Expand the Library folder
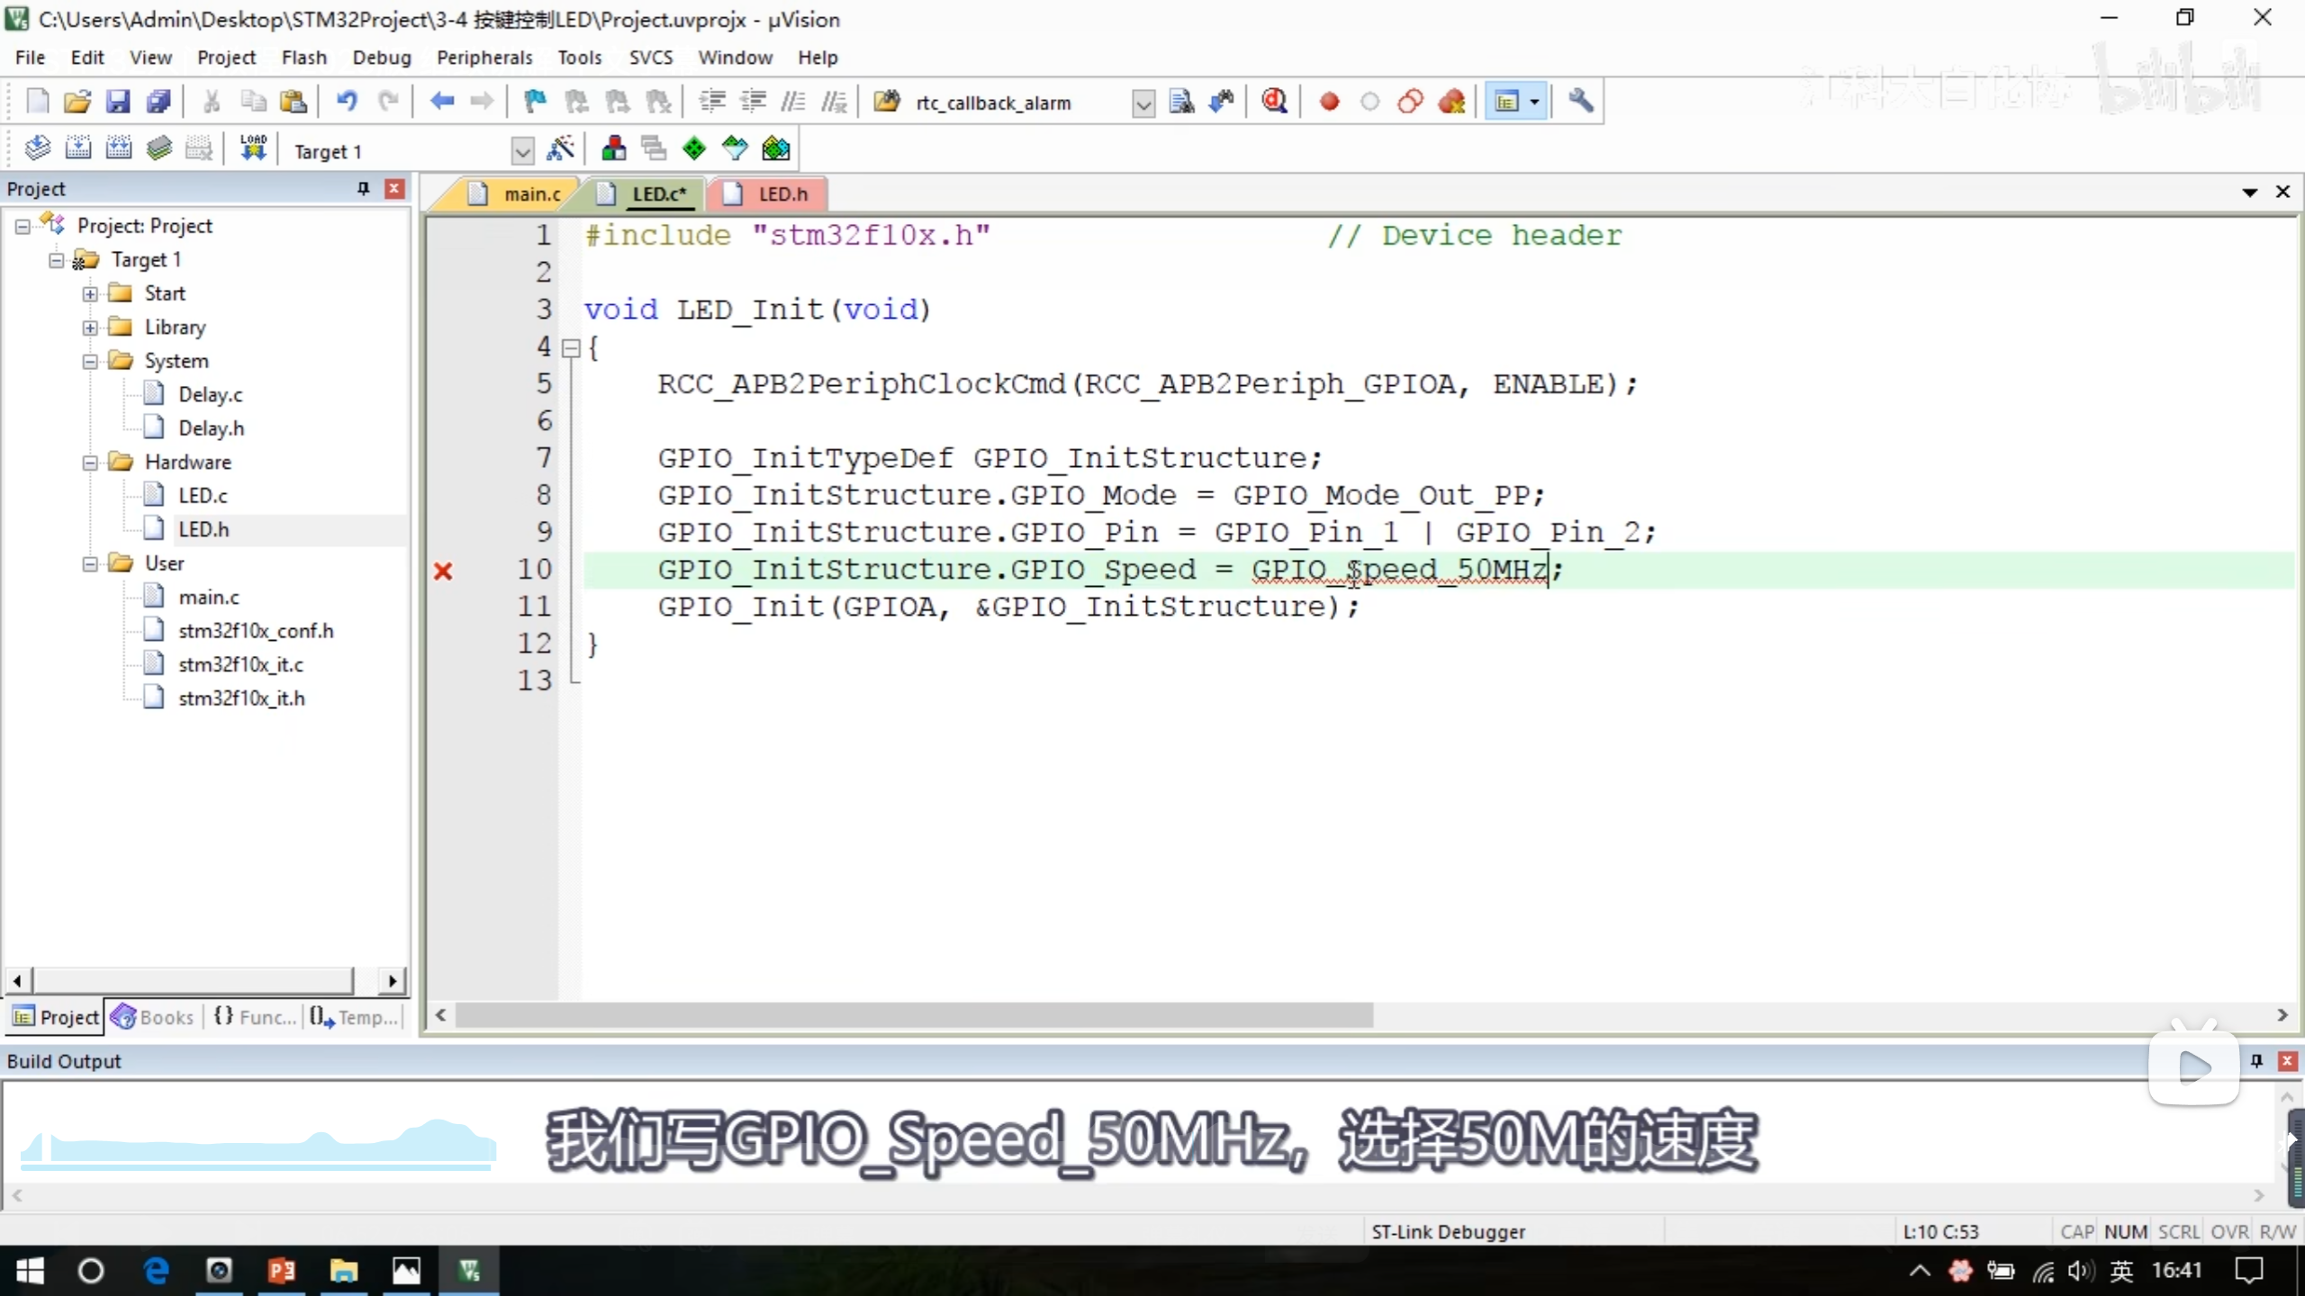Image resolution: width=2305 pixels, height=1296 pixels. point(90,328)
